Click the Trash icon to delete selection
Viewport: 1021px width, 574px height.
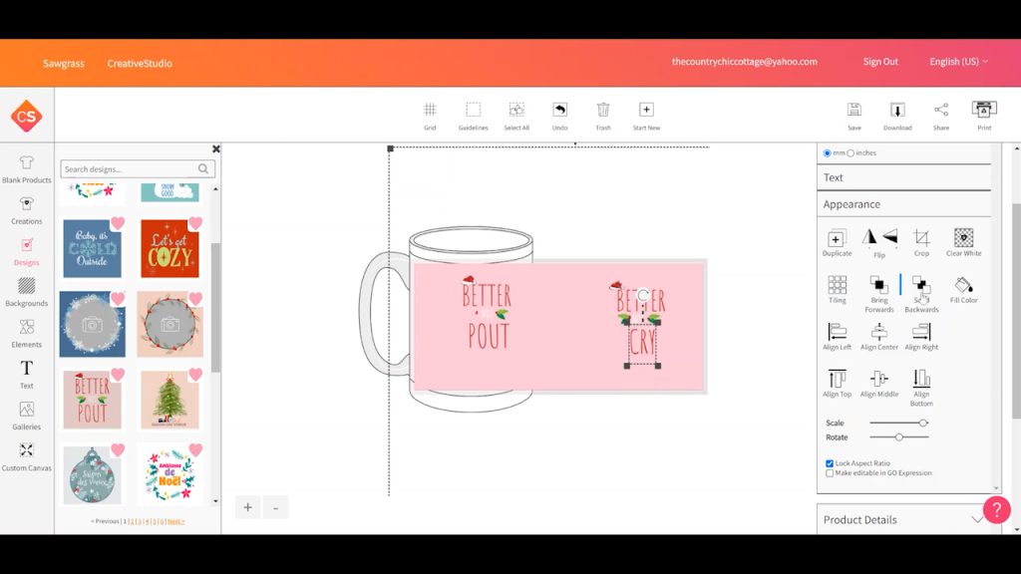point(603,111)
